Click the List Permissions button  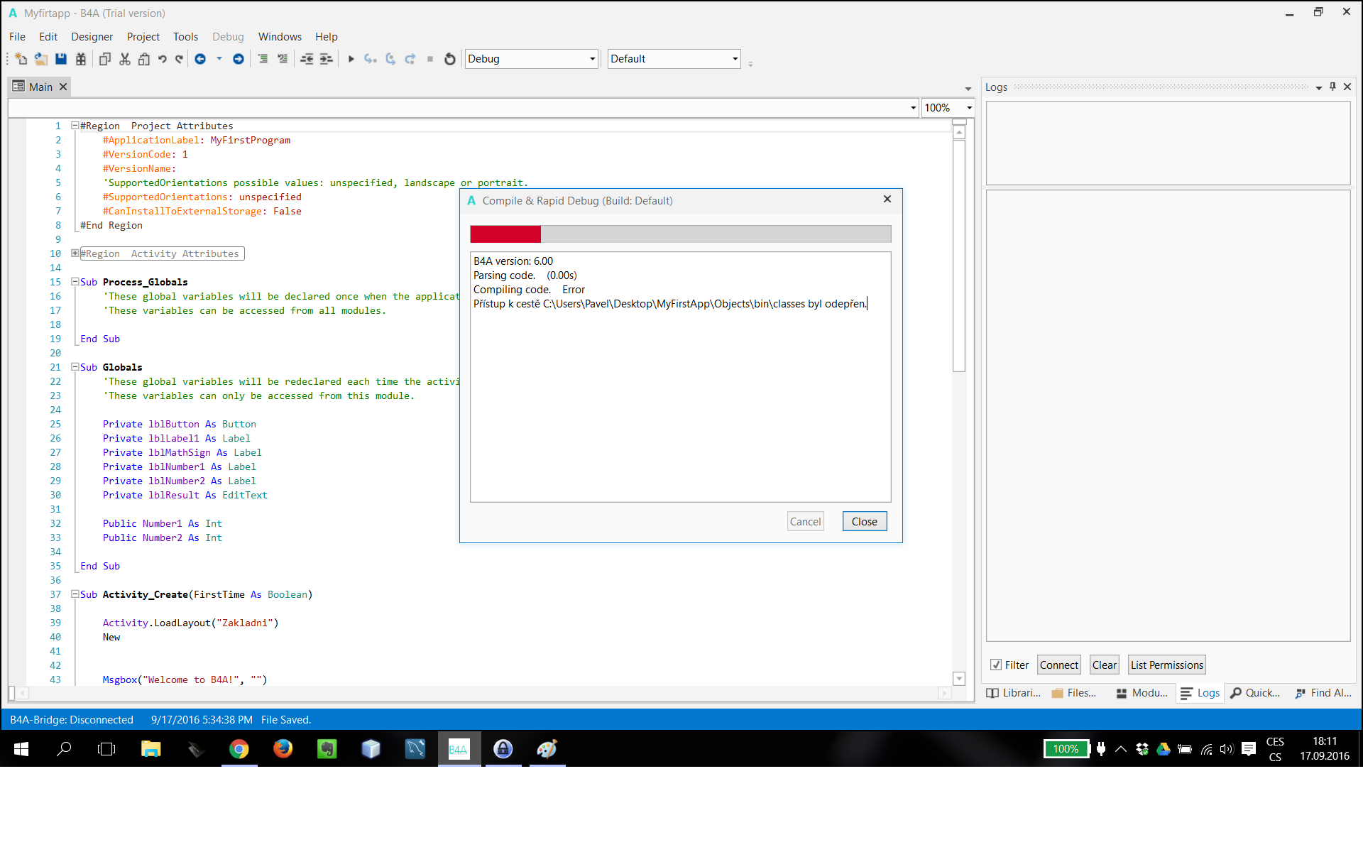coord(1166,665)
